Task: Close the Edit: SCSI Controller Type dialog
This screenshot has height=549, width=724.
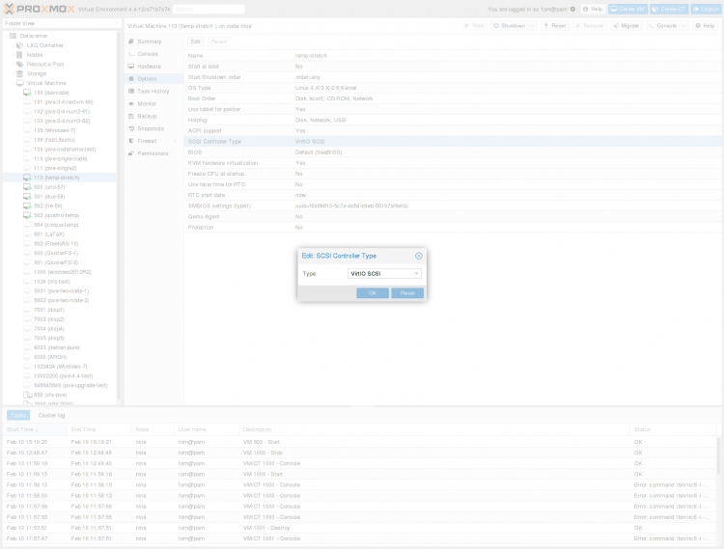Action: click(418, 256)
